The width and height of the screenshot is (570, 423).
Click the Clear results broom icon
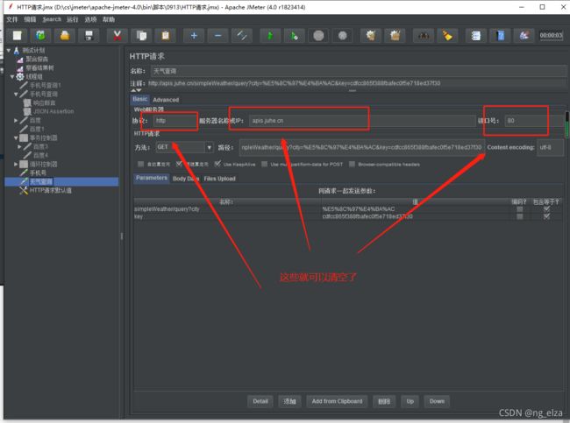click(x=371, y=36)
